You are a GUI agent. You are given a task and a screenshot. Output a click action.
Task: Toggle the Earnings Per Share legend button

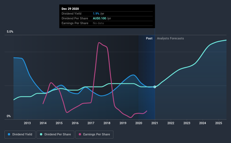[x=94, y=135]
